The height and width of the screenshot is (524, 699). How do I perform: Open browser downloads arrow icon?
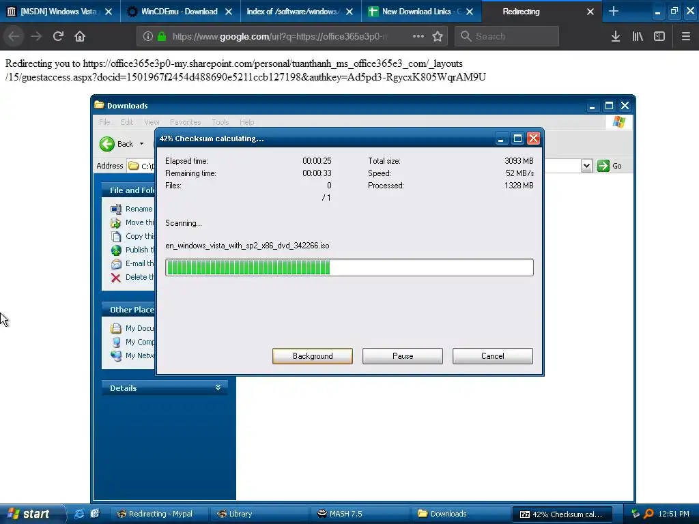click(615, 36)
